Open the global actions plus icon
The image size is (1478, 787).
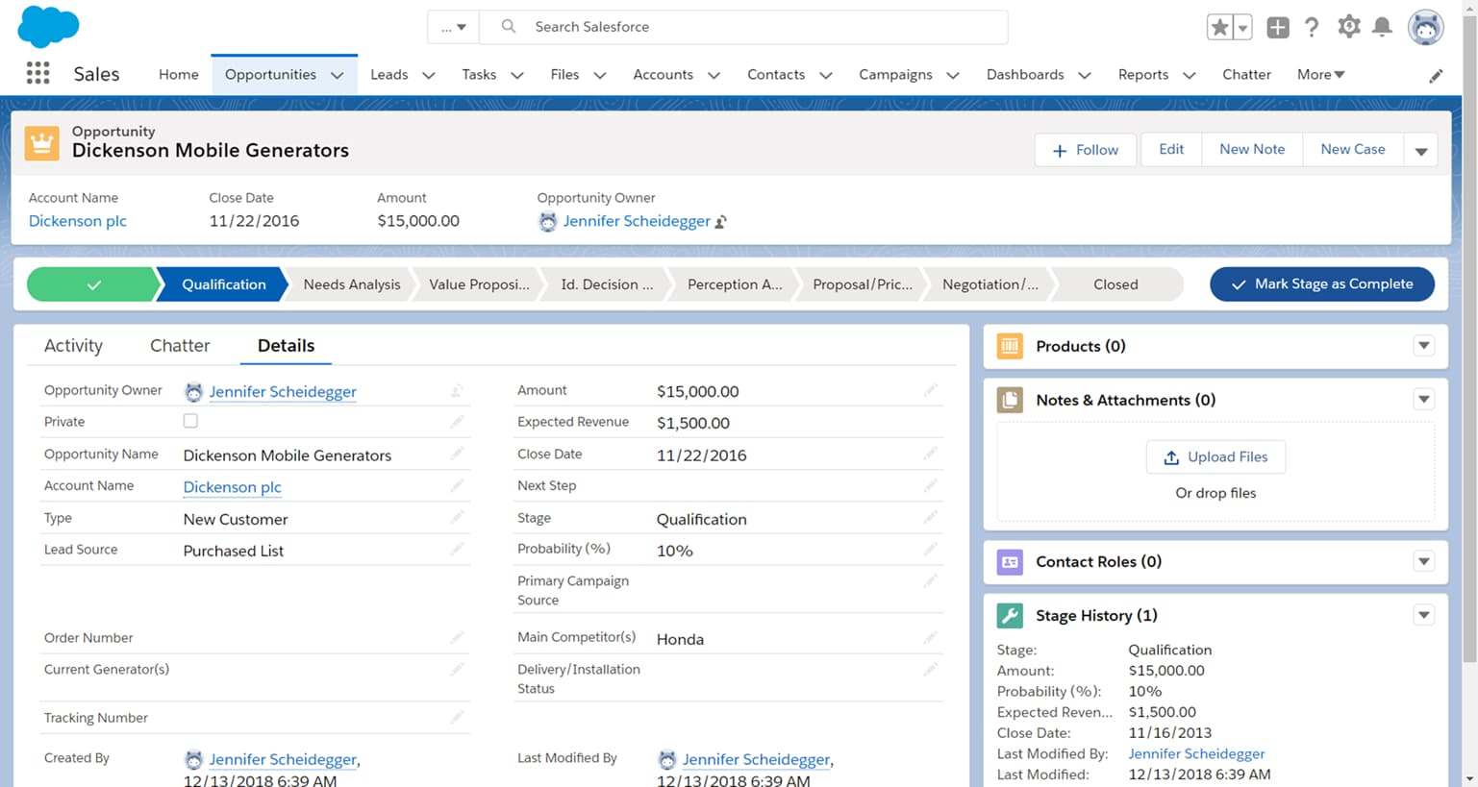(x=1277, y=27)
